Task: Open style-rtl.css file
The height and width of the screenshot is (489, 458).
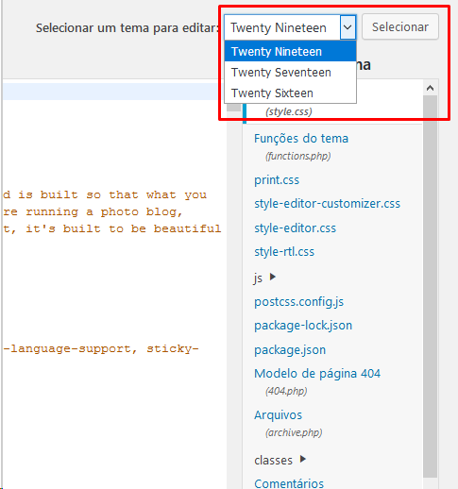Action: click(x=284, y=252)
